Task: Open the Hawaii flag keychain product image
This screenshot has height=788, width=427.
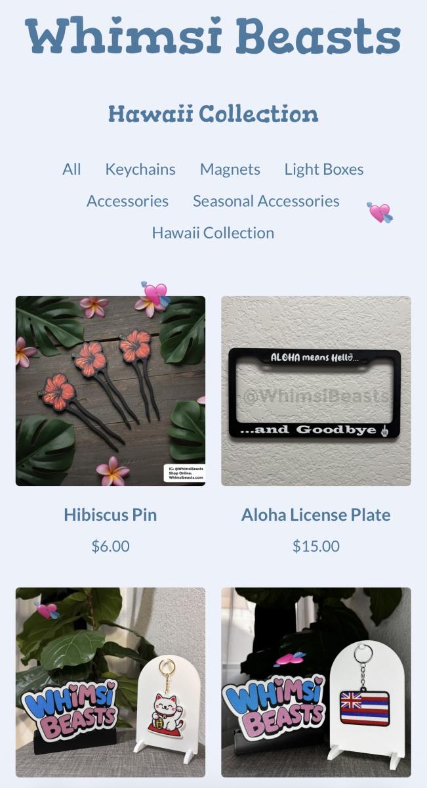Action: click(316, 682)
